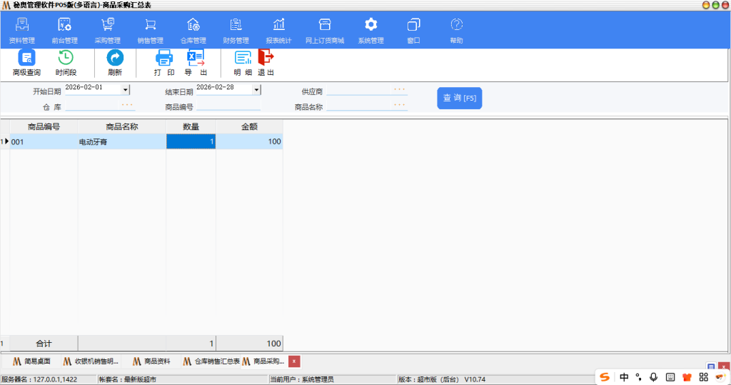Open the 系统管理 settings gear menu
This screenshot has width=731, height=385.
[x=370, y=30]
